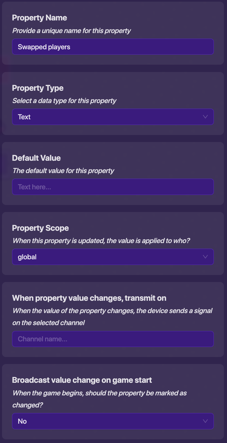Focus the Swapped players name field
Viewport: 227px width, 443px height.
click(x=113, y=47)
